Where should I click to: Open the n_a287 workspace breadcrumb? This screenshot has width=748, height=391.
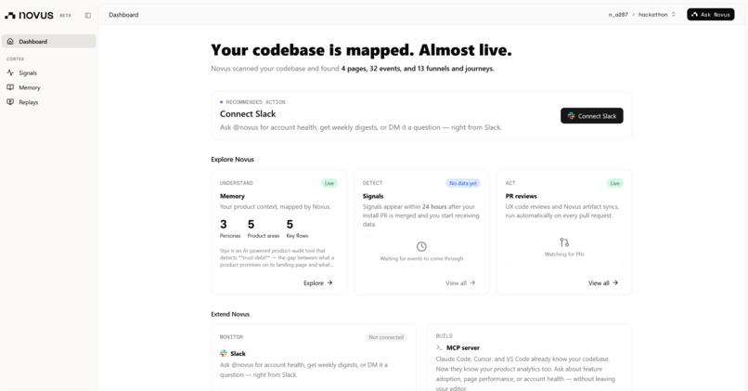tap(618, 15)
